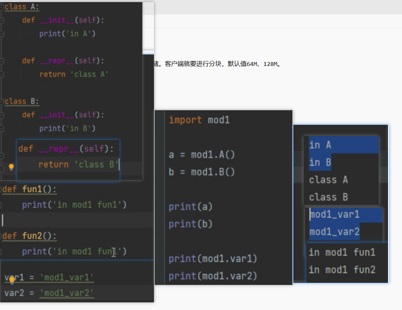Fold class A's def __repr__ method
Image resolution: width=402 pixels, height=310 pixels.
(2, 61)
